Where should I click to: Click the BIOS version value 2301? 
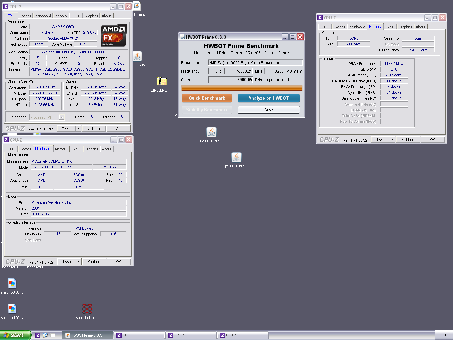coord(78,208)
